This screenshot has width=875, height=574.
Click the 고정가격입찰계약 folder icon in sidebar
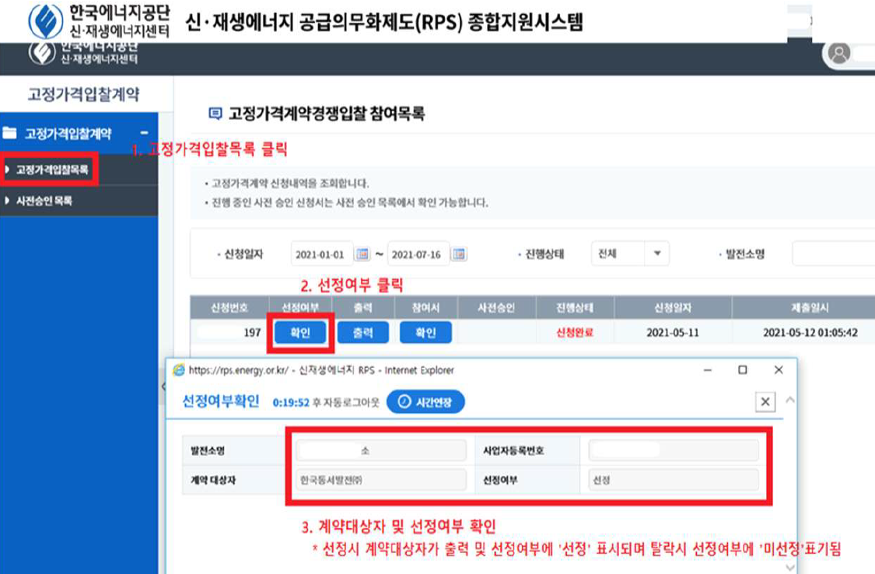[x=9, y=133]
